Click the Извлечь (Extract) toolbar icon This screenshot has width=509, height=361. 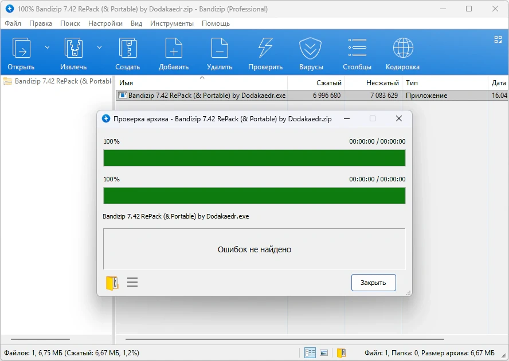click(x=73, y=48)
